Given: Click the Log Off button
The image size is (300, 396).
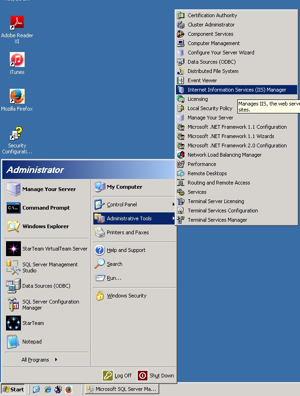Looking at the screenshot, I should click(x=118, y=376).
